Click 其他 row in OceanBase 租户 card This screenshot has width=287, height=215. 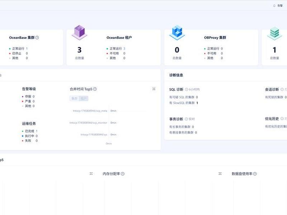pos(116,58)
